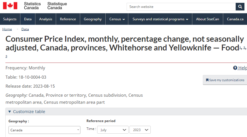Screen dimensions: 247x137
Task: Click the Home breadcrumb link
Action: (7, 29)
